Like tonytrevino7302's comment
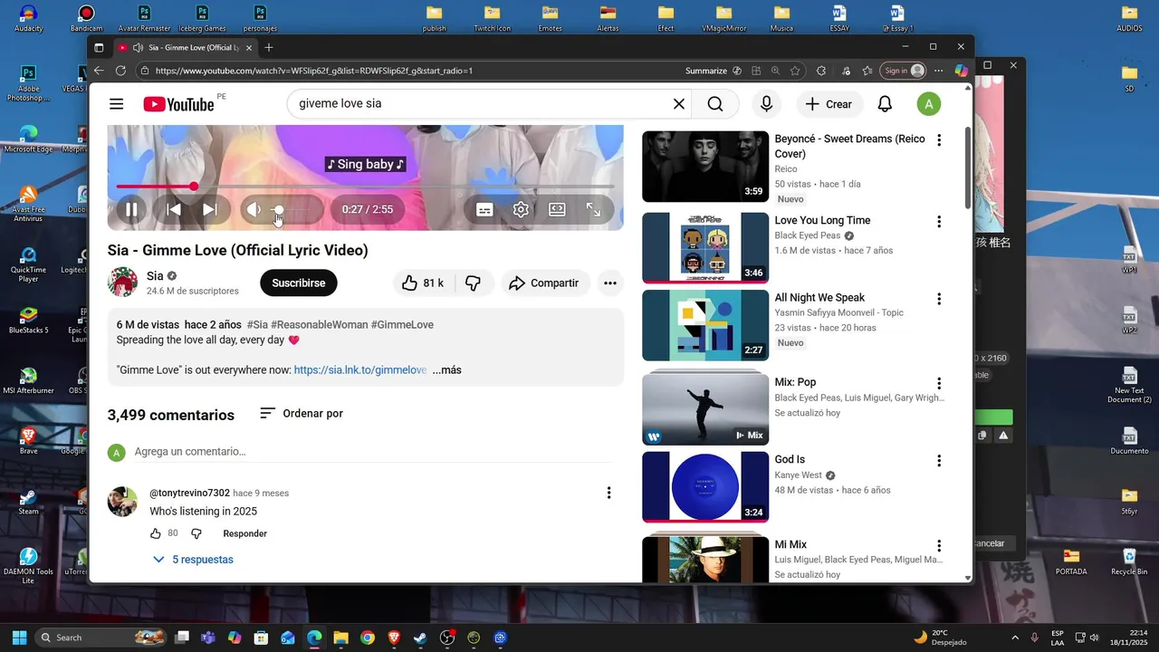1159x652 pixels. click(155, 533)
